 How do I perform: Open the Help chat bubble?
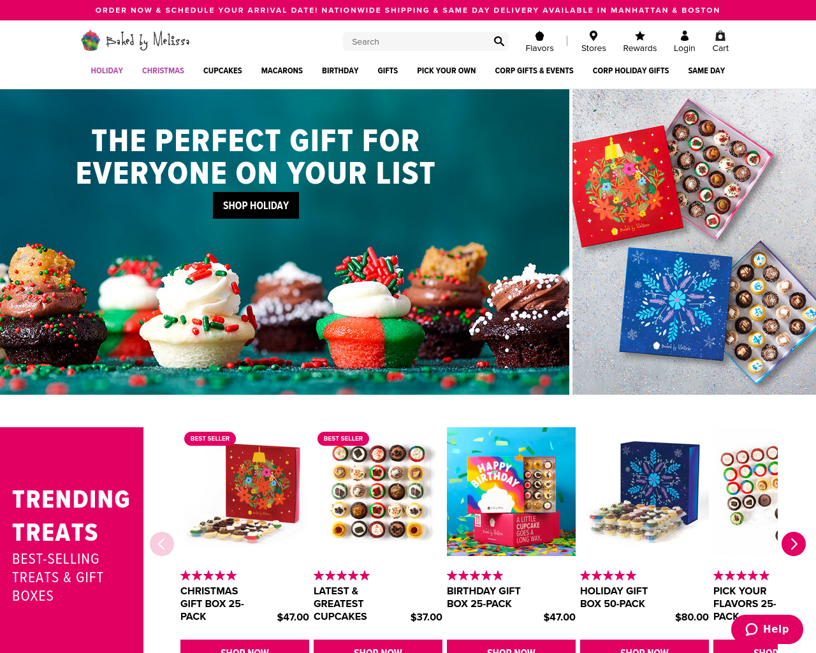pos(767,629)
